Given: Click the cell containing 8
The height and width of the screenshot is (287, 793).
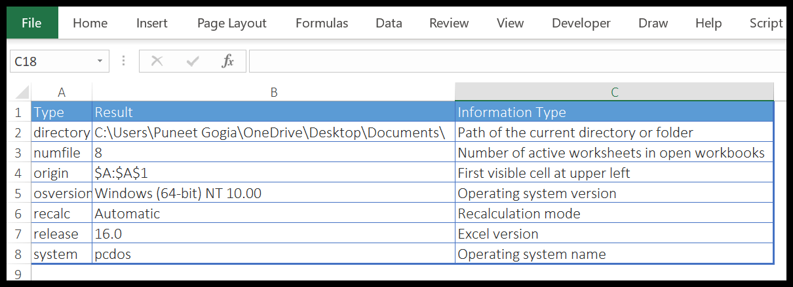Looking at the screenshot, I should [274, 152].
